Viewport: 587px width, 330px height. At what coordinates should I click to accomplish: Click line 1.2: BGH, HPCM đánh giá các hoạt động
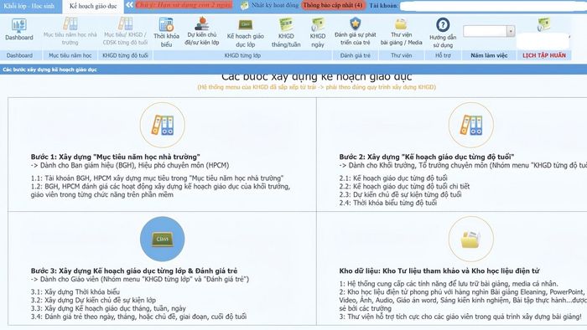[x=160, y=190]
